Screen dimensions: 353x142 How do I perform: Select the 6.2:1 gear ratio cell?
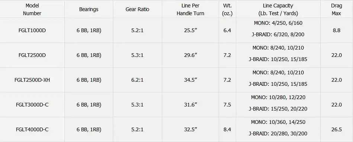click(x=137, y=80)
